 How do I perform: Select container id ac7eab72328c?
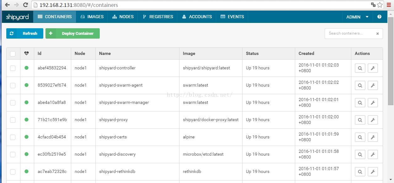point(52,171)
